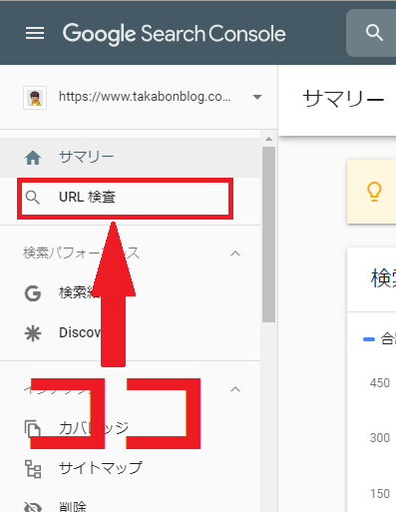Click the 検索パフォーマンス section heading
This screenshot has width=396, height=512.
click(x=81, y=254)
